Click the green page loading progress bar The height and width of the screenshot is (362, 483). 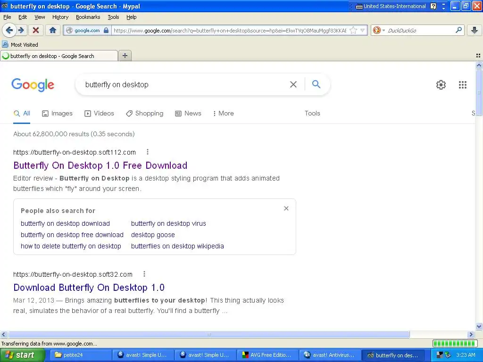pyautogui.click(x=455, y=343)
